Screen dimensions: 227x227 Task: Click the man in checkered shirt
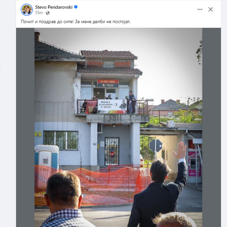(x=64, y=200)
